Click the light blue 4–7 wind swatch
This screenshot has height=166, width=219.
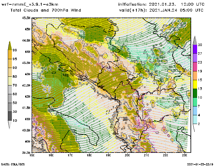[194, 111]
